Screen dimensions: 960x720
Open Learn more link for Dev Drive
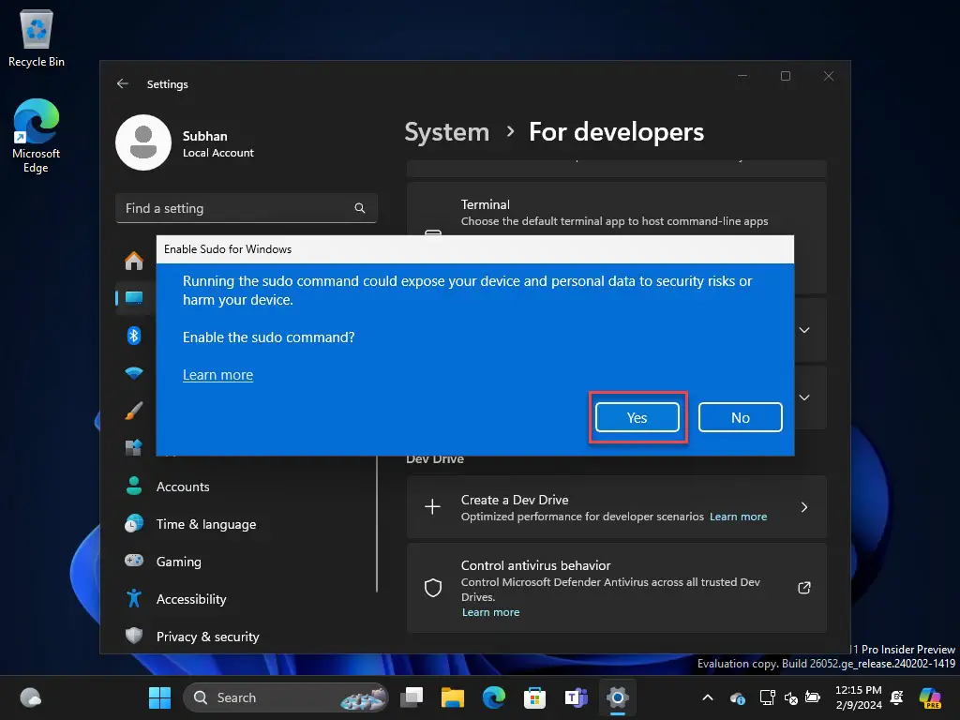point(738,517)
